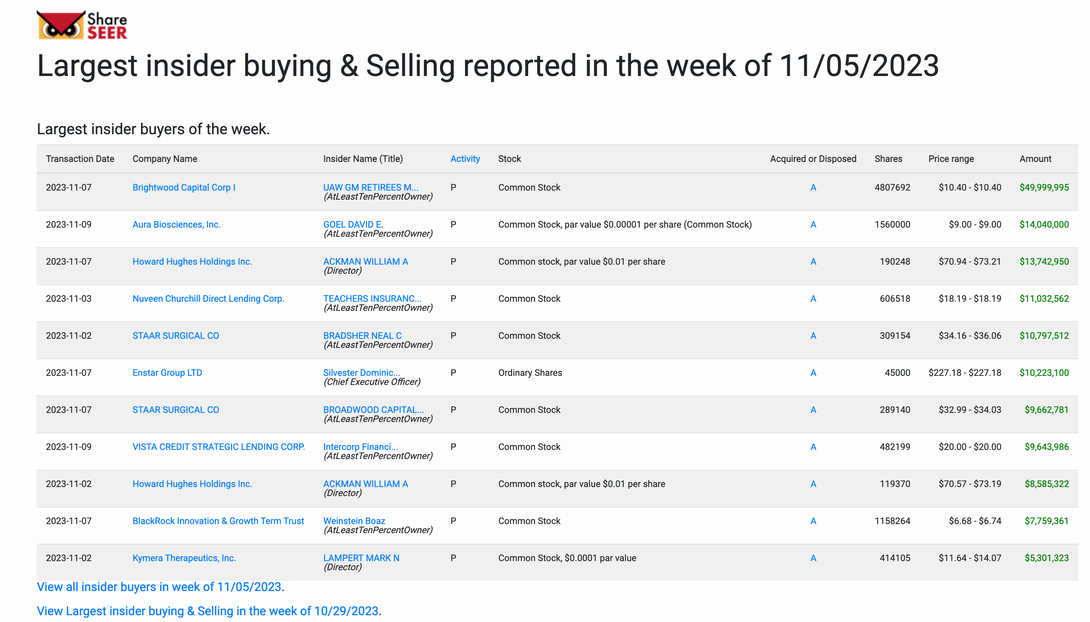
Task: View insider LAMPERT MARK N profile
Action: point(361,558)
